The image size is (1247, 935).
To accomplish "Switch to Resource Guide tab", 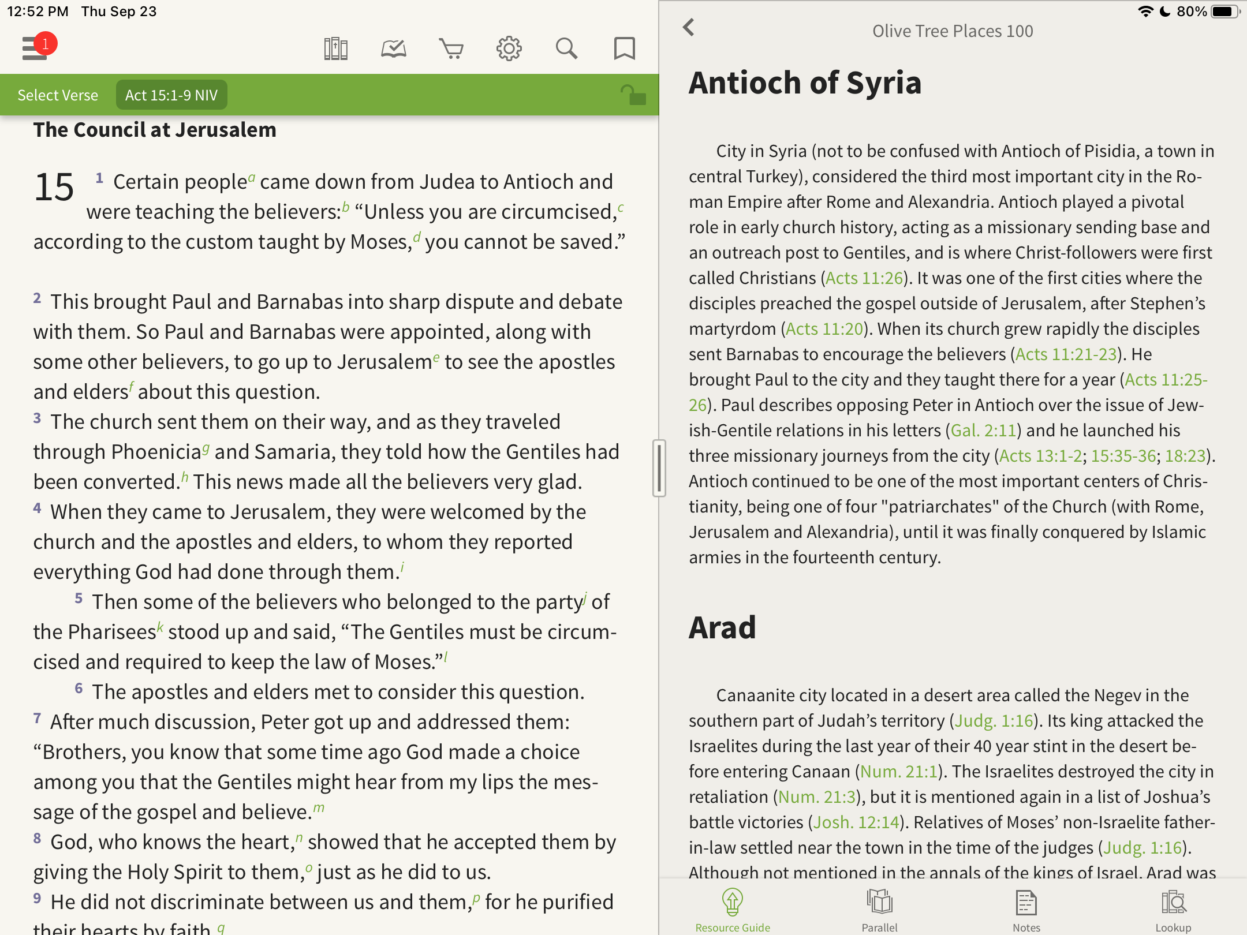I will 733,910.
